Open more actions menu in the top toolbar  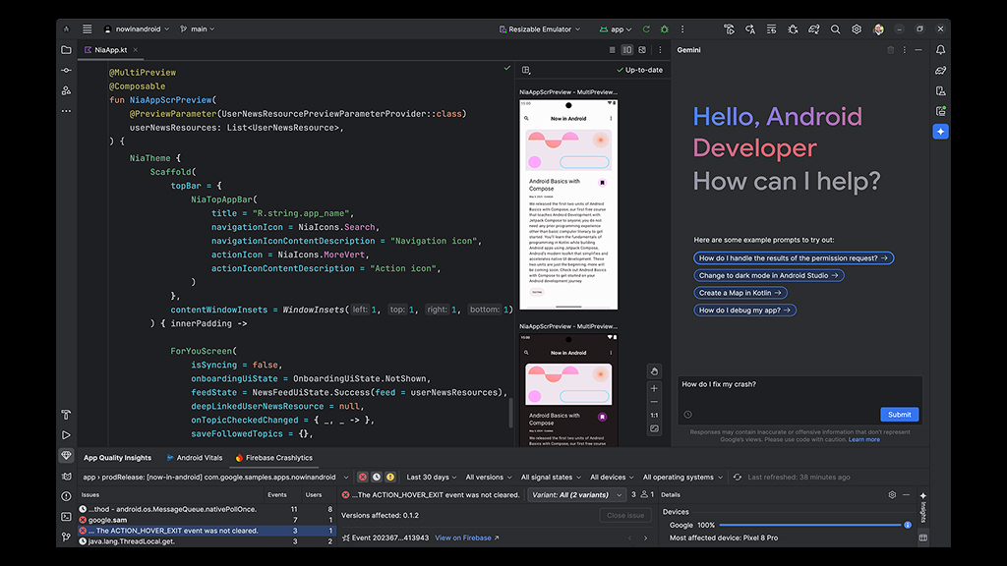682,28
